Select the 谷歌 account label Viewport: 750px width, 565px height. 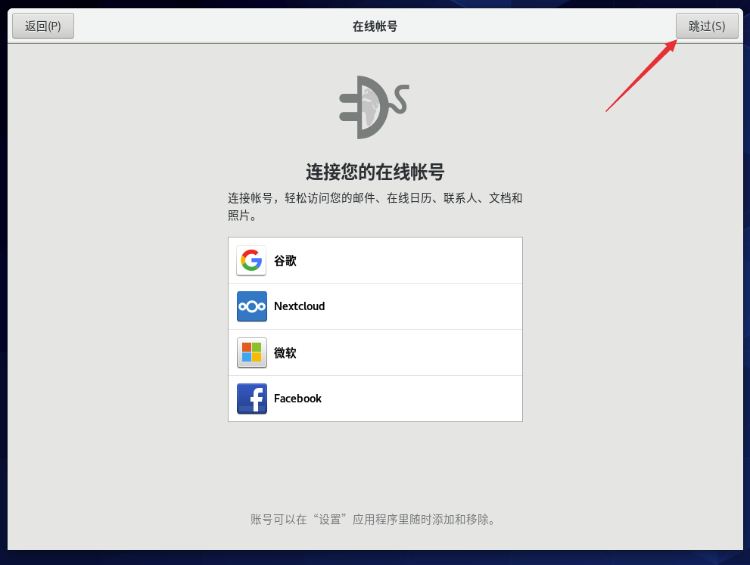(285, 260)
